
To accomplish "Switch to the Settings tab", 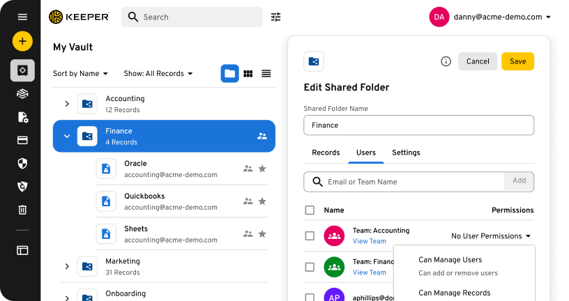I will (x=406, y=153).
